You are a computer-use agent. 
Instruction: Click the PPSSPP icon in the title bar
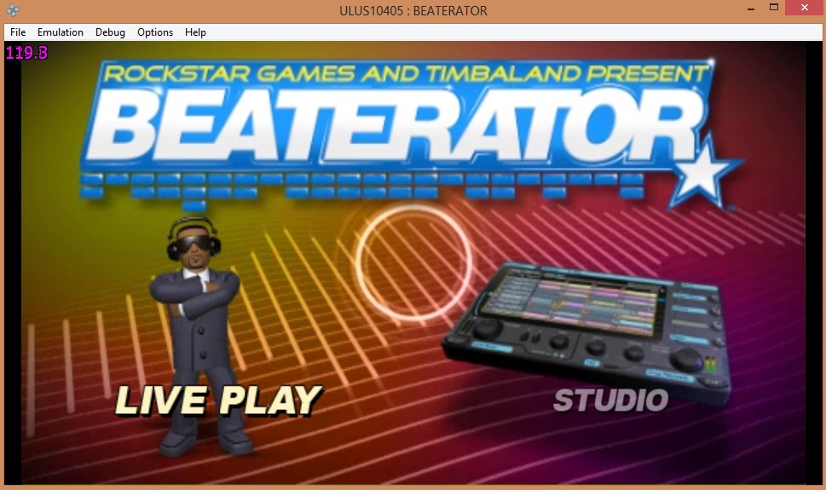[11, 10]
